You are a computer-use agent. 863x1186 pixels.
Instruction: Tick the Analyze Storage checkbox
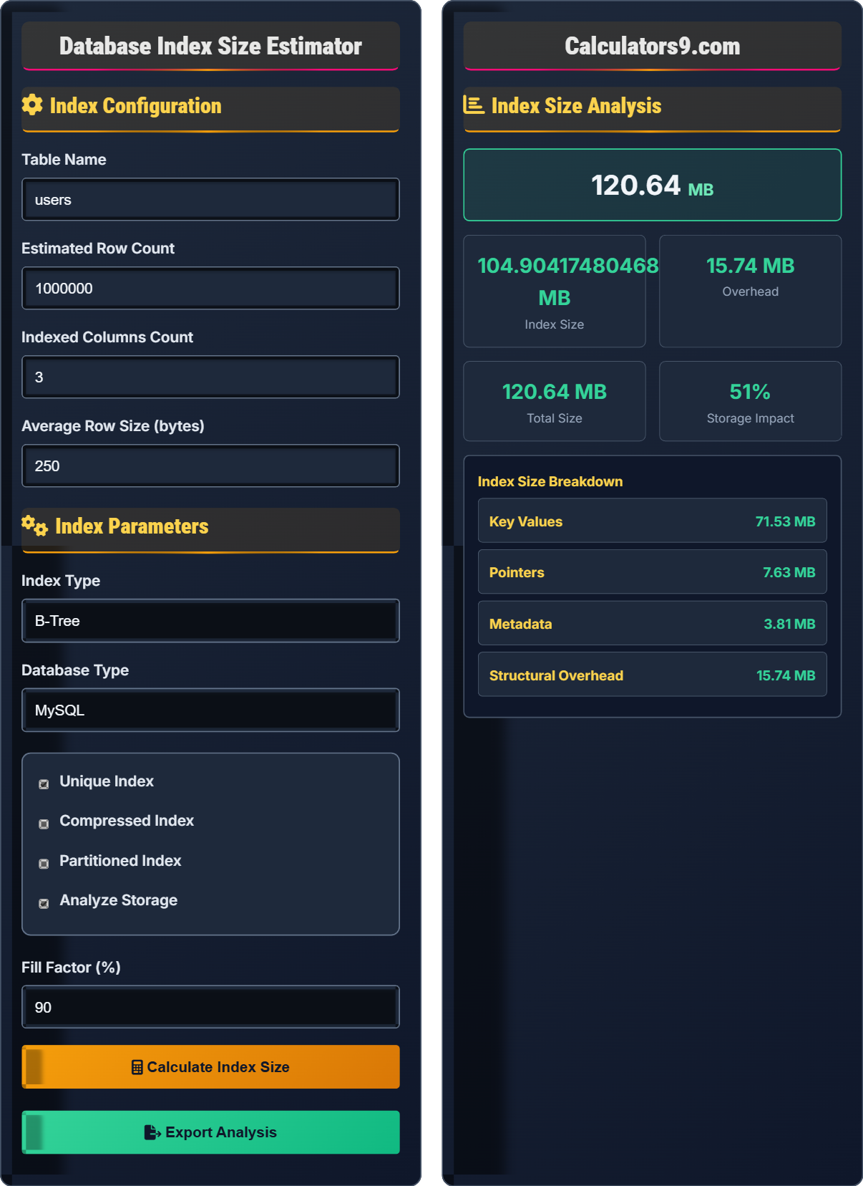[44, 903]
